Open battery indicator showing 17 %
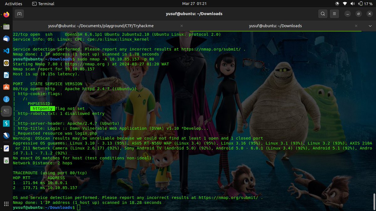The height and width of the screenshot is (211, 376). pyautogui.click(x=365, y=4)
